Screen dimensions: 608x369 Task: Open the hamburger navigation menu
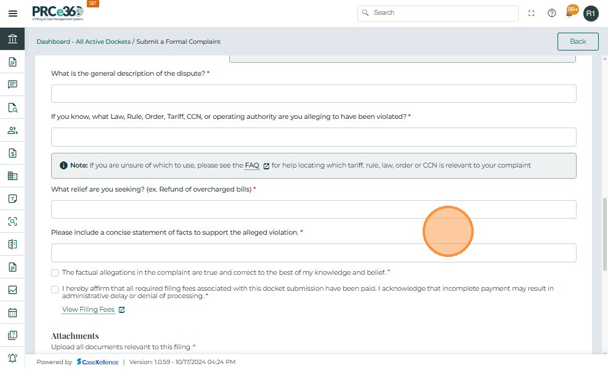coord(12,14)
